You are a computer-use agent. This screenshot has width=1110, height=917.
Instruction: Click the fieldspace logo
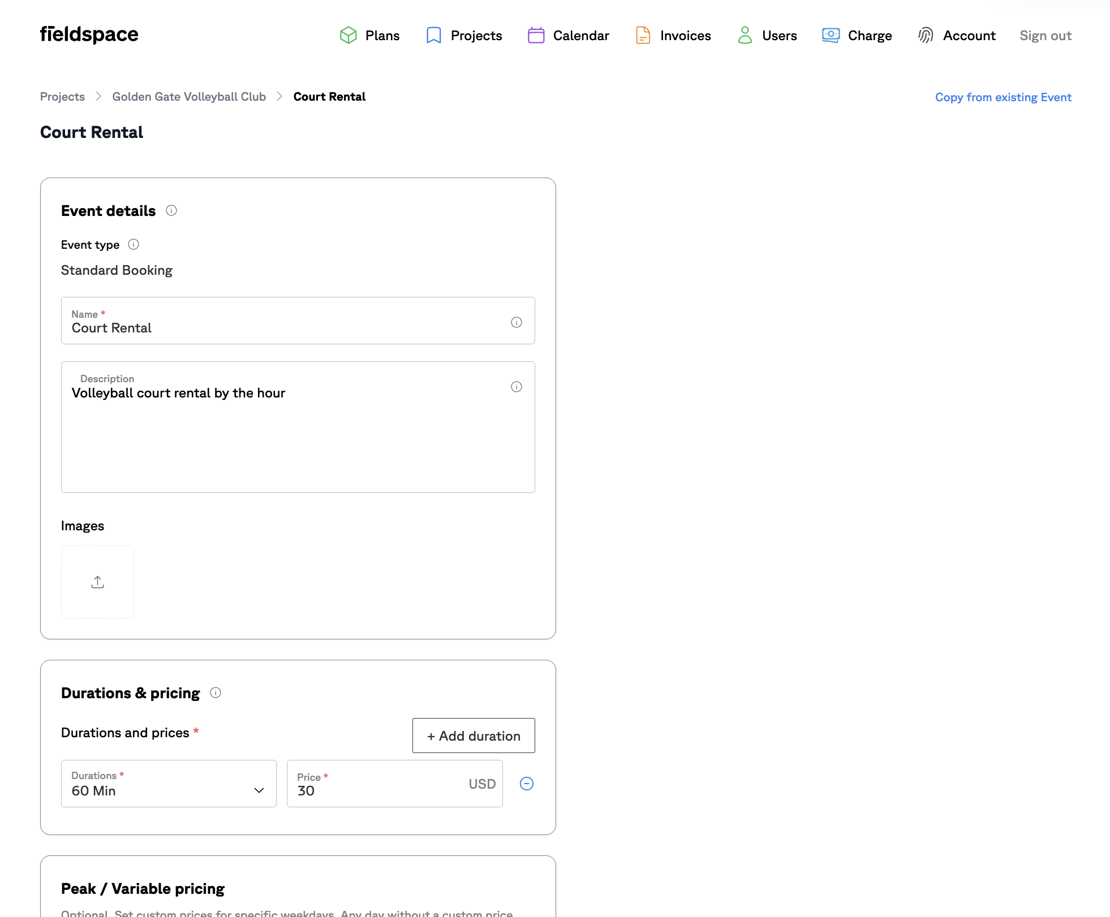89,34
